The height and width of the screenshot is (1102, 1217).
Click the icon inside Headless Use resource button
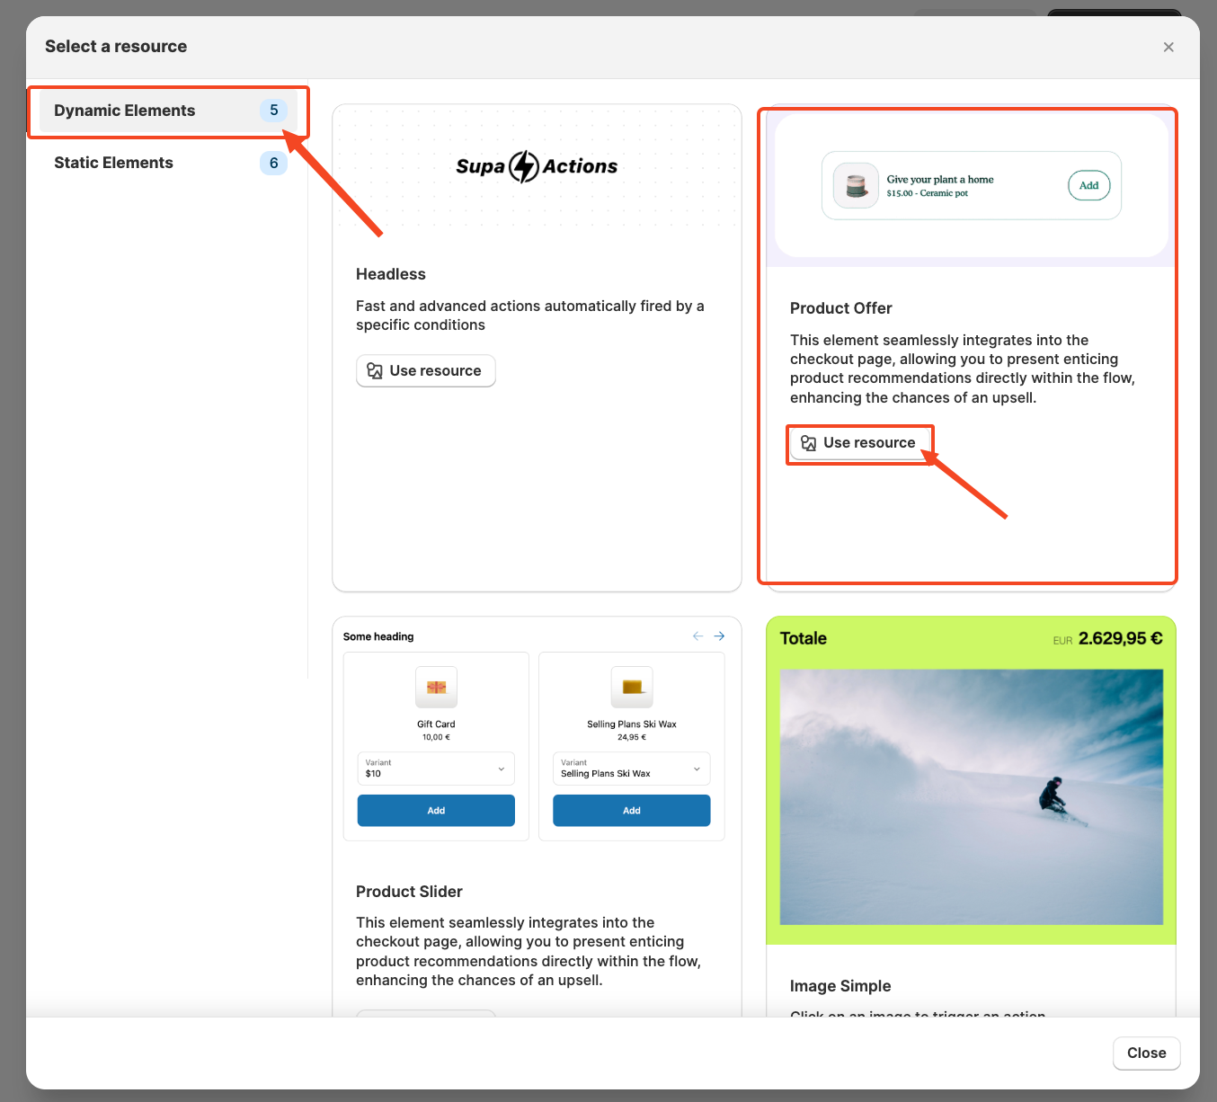pos(375,370)
